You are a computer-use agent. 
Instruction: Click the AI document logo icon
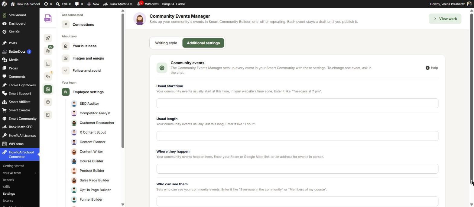[48, 18]
